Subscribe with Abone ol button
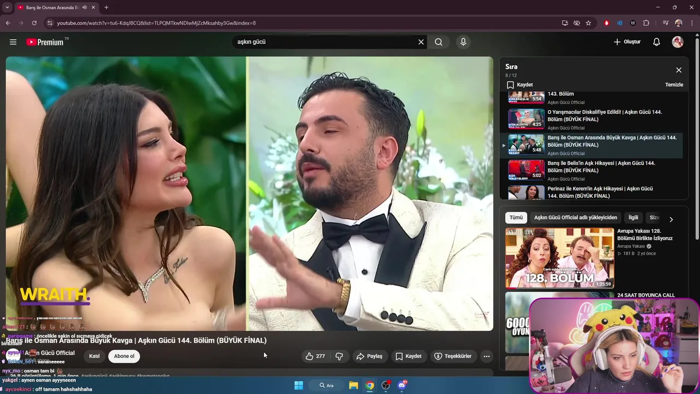Image resolution: width=700 pixels, height=394 pixels. (x=124, y=356)
